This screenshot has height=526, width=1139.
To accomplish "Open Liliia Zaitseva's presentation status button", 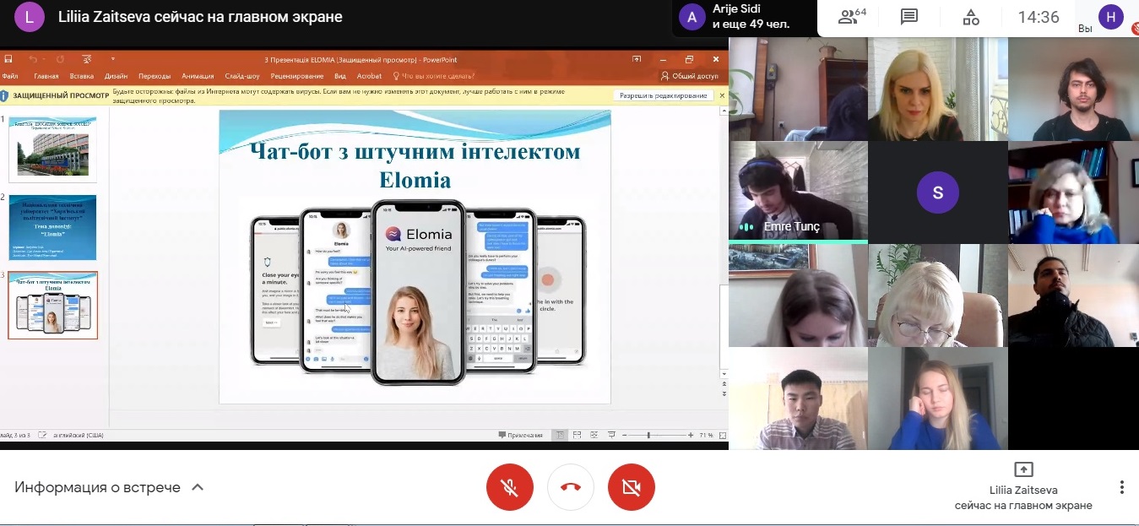I will (1023, 487).
